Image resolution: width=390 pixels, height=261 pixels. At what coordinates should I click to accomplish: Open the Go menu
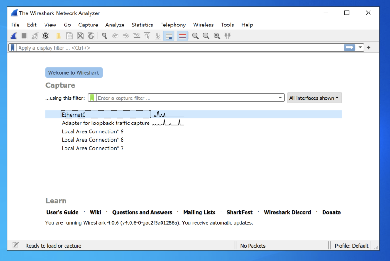[67, 25]
